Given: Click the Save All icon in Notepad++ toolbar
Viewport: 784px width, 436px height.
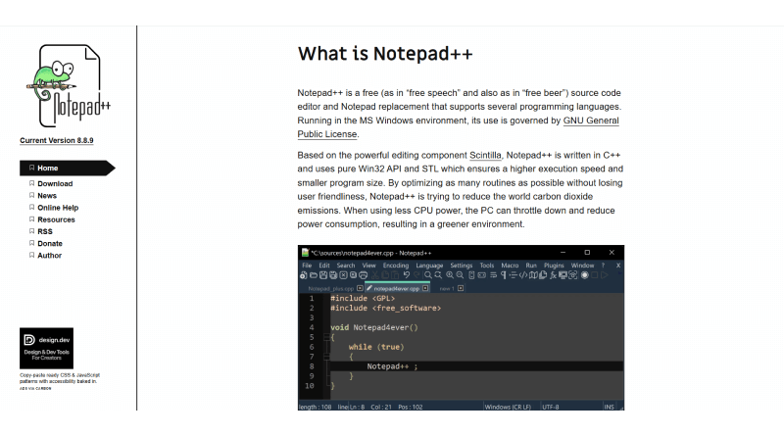Looking at the screenshot, I should coord(333,275).
